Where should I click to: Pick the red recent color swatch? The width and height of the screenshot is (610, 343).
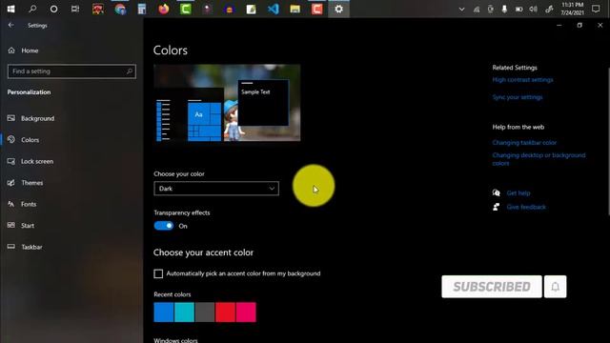(225, 313)
